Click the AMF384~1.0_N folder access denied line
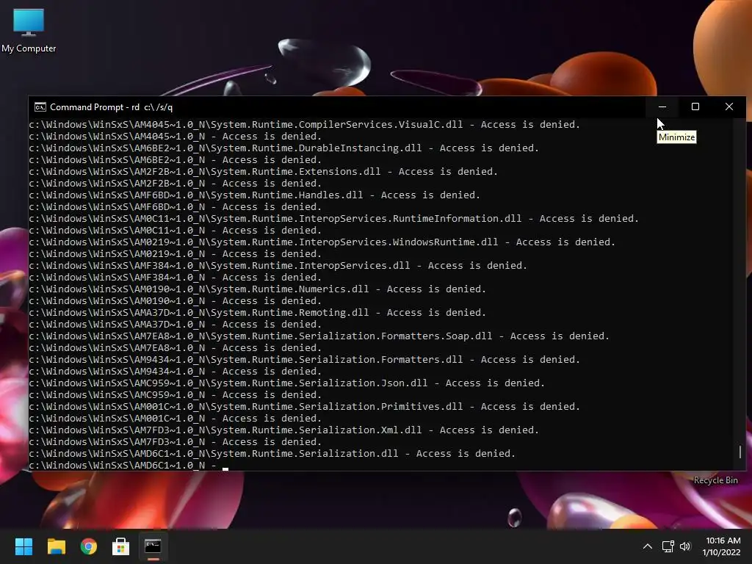Viewport: 752px width, 564px height. click(176, 277)
